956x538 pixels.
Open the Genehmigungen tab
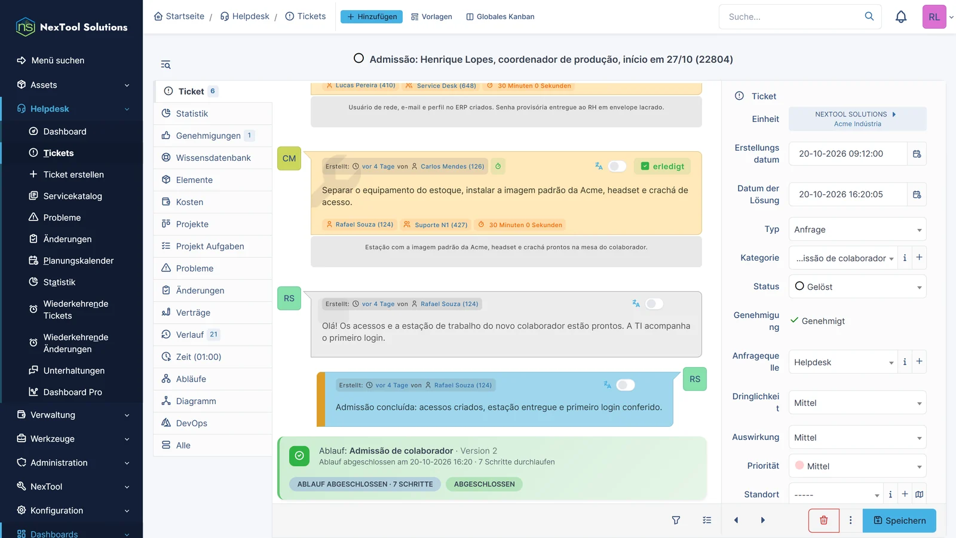click(213, 136)
